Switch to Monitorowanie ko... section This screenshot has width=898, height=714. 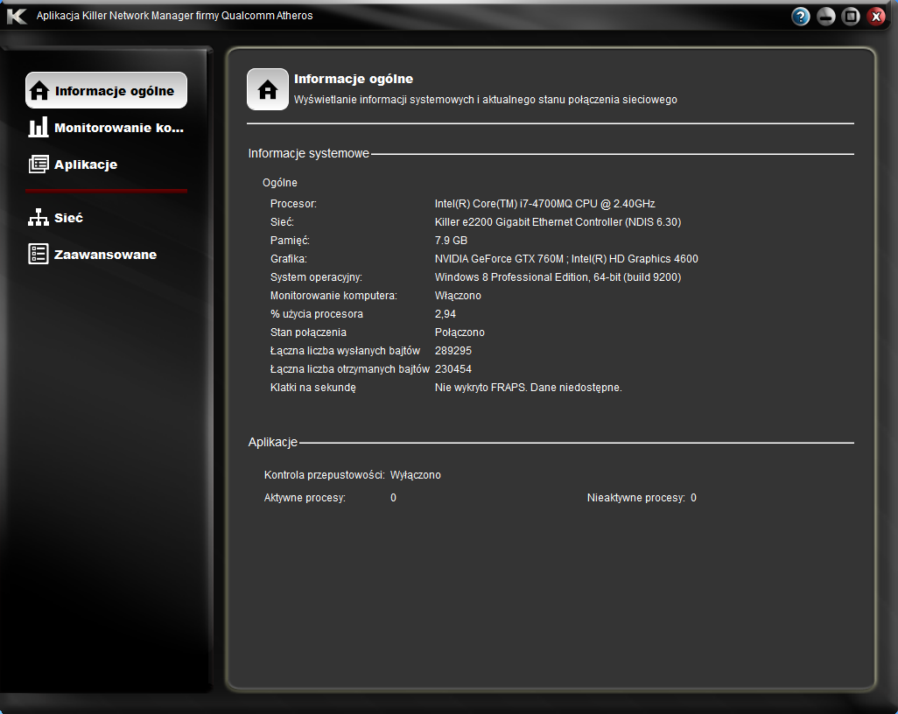(x=107, y=127)
